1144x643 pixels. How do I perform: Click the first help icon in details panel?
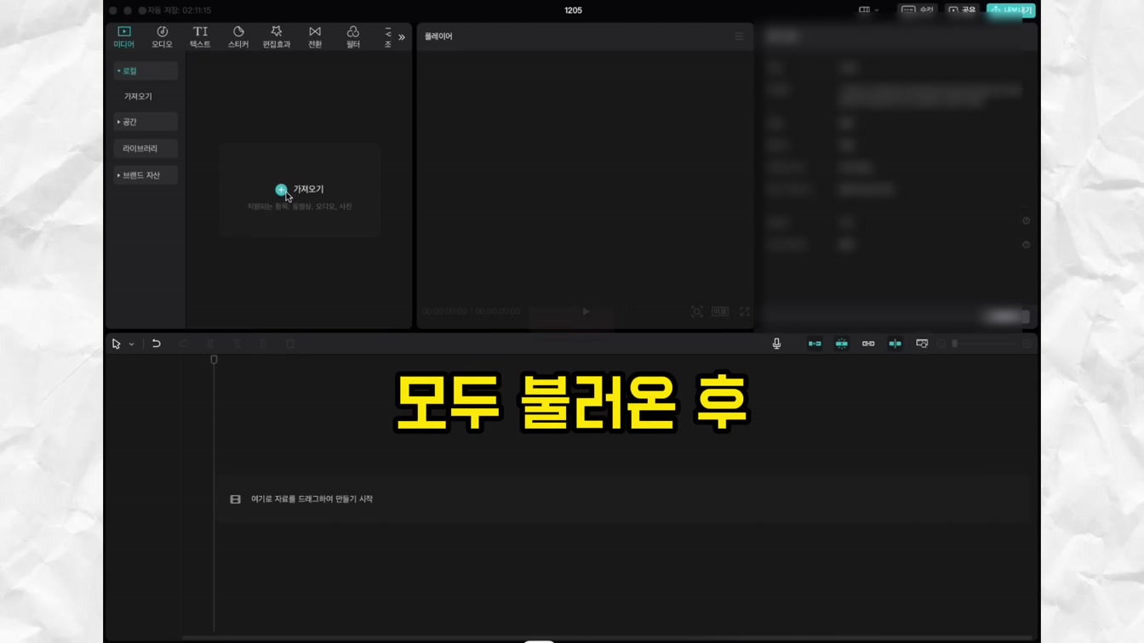(1027, 221)
